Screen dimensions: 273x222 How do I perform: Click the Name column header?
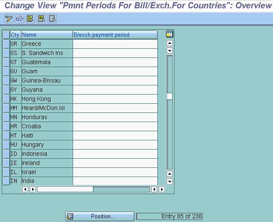point(47,35)
